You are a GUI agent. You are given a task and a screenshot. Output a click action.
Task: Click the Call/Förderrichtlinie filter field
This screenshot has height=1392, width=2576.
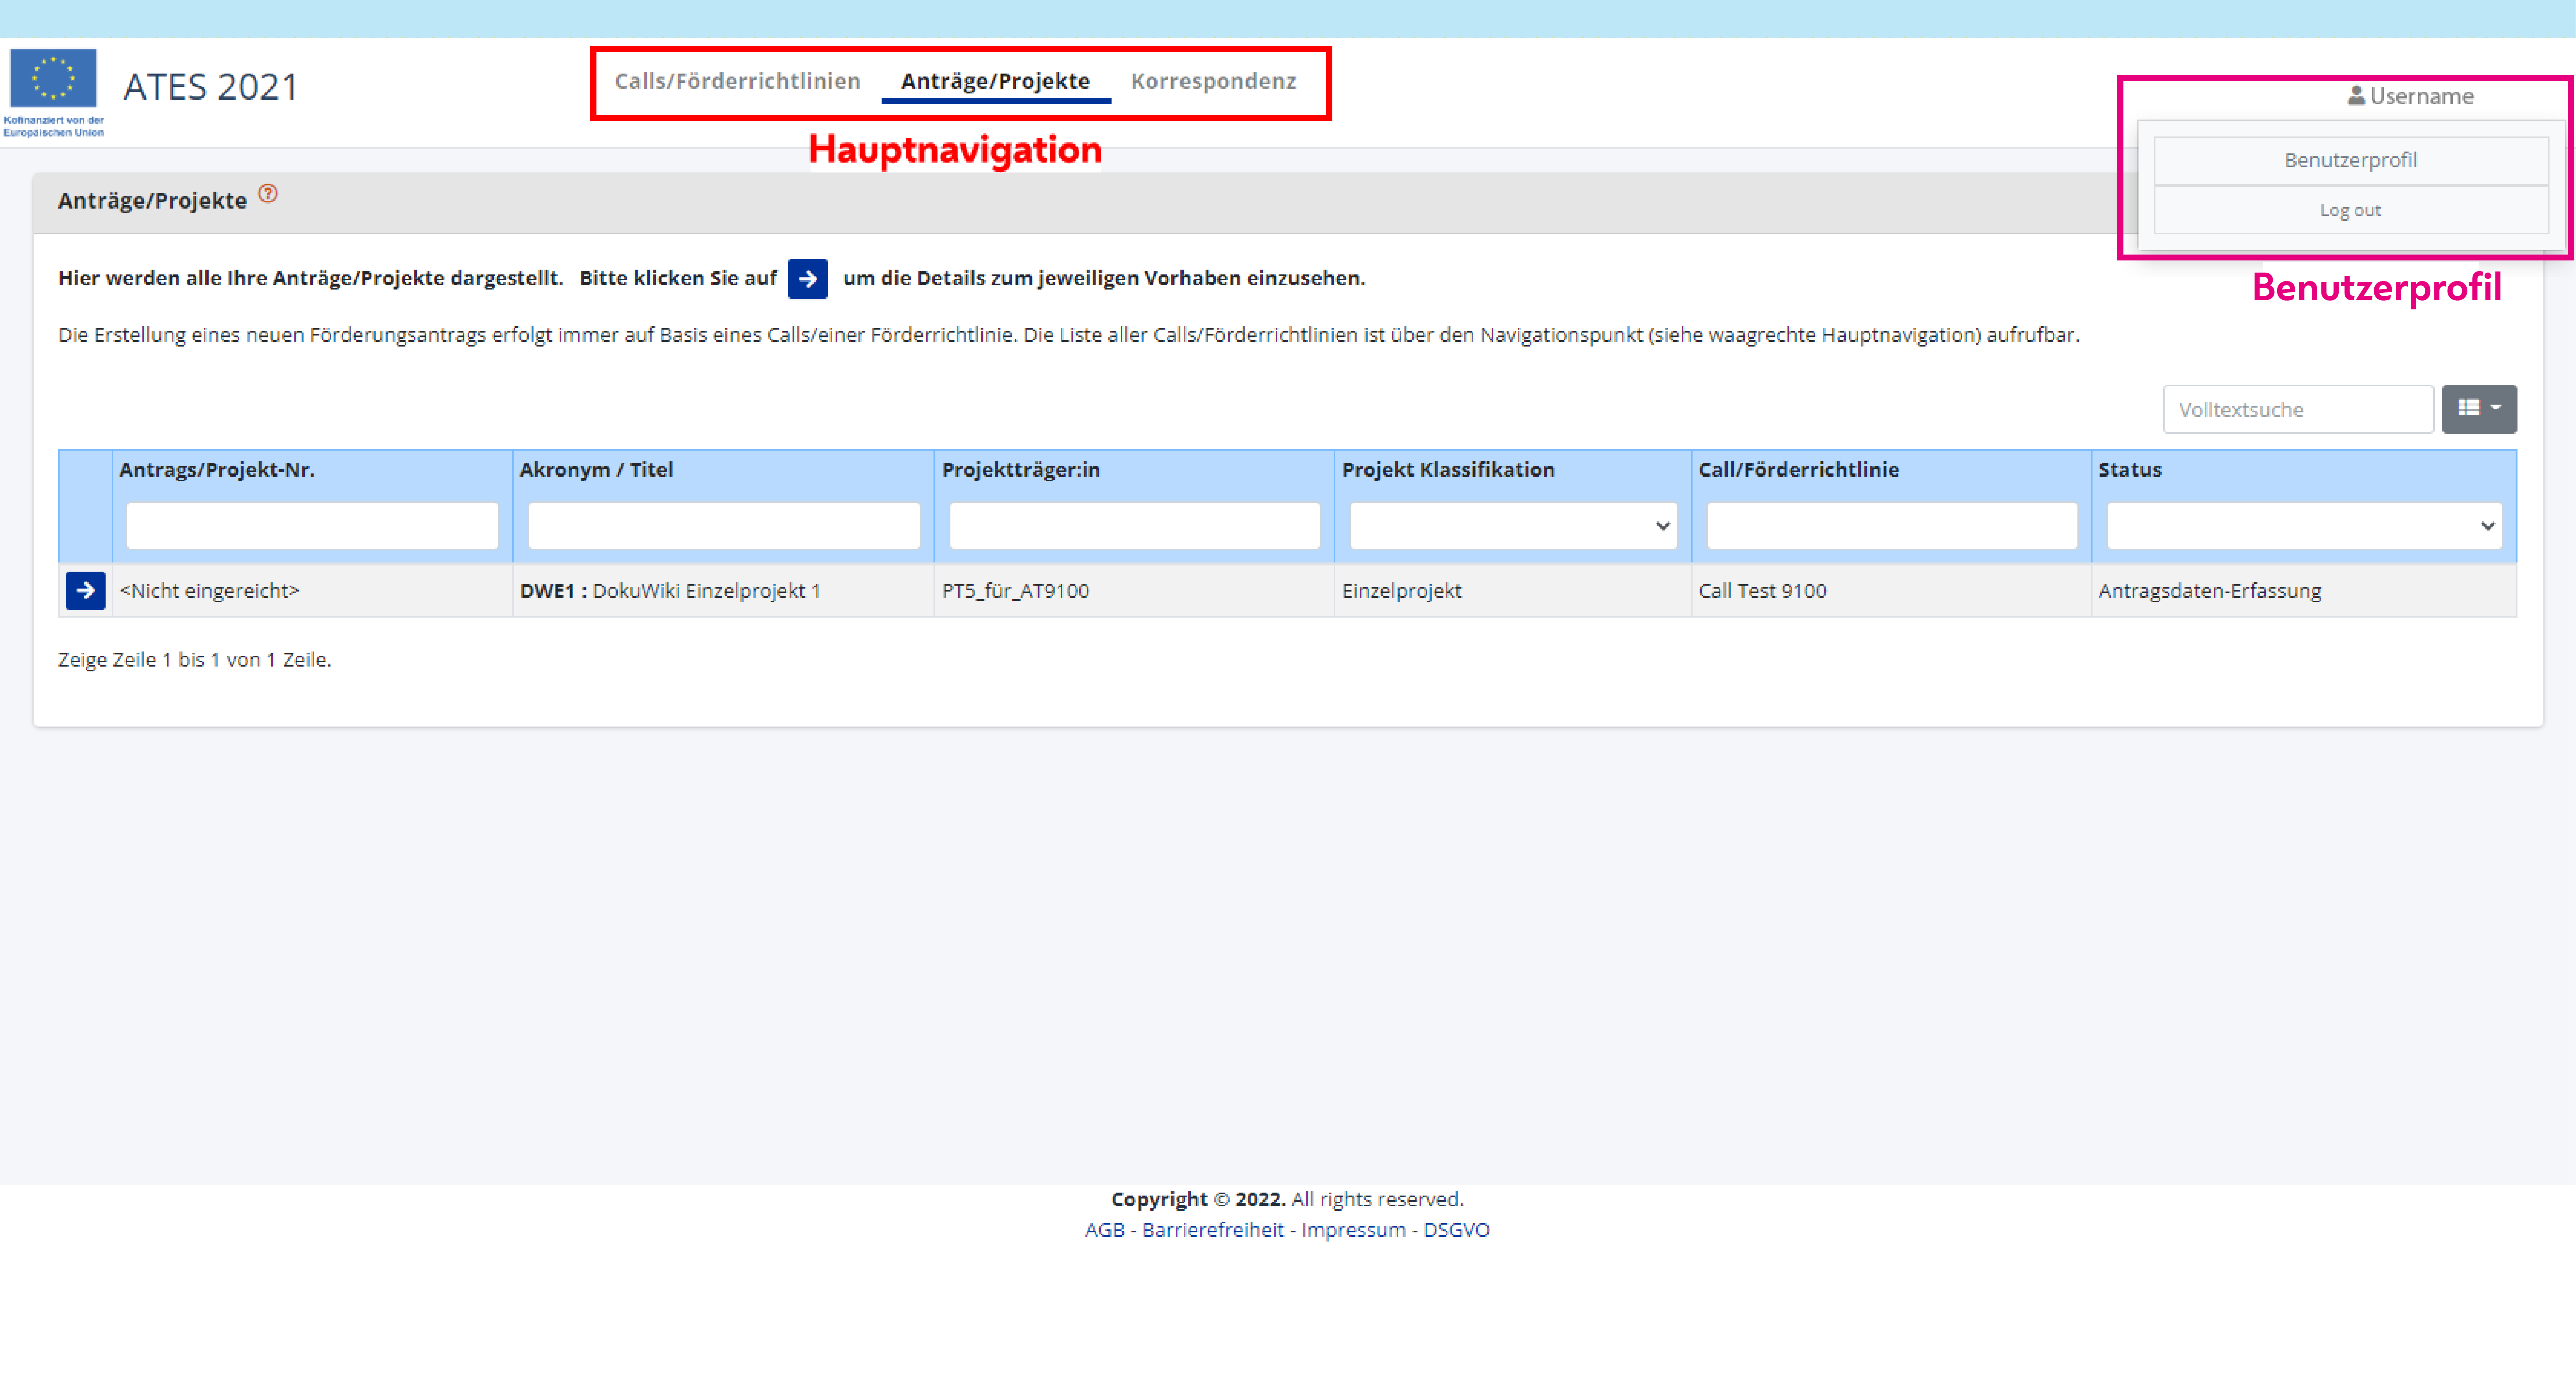coord(1892,526)
